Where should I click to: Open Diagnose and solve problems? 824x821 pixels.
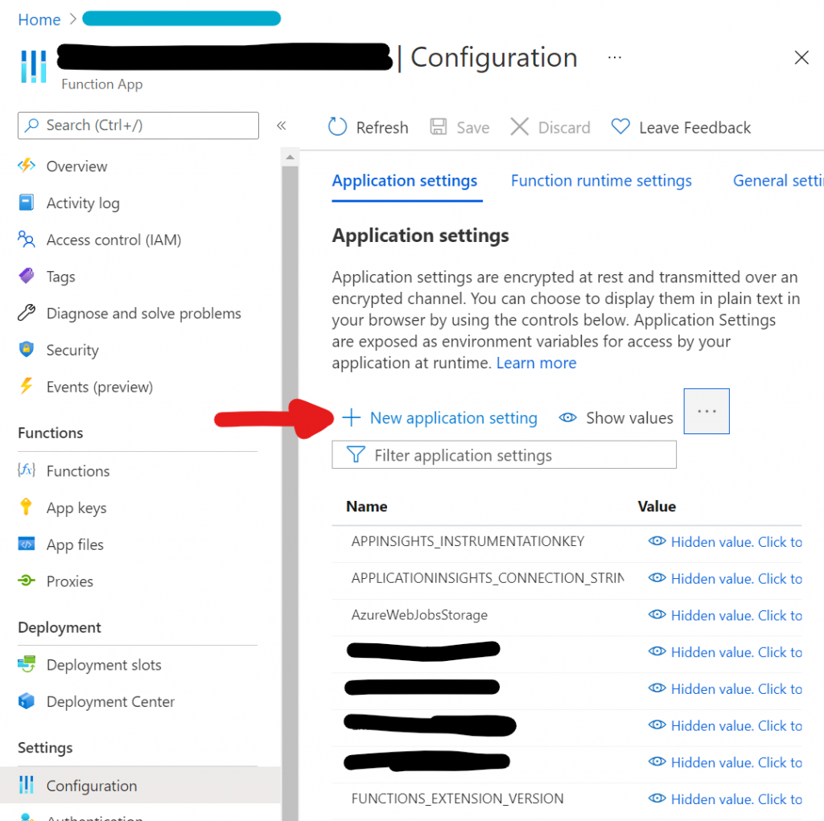click(x=143, y=314)
